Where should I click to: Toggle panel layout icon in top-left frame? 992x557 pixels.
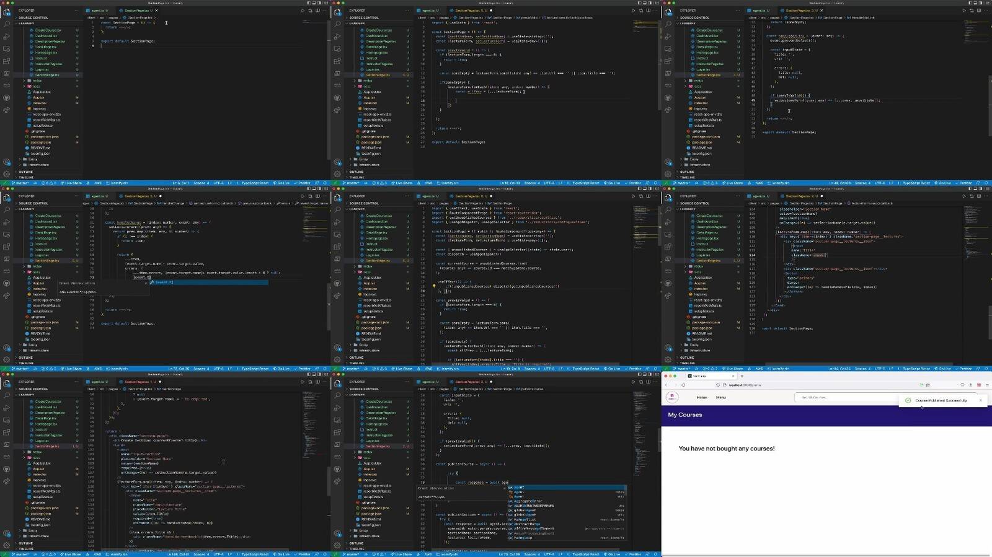click(313, 3)
